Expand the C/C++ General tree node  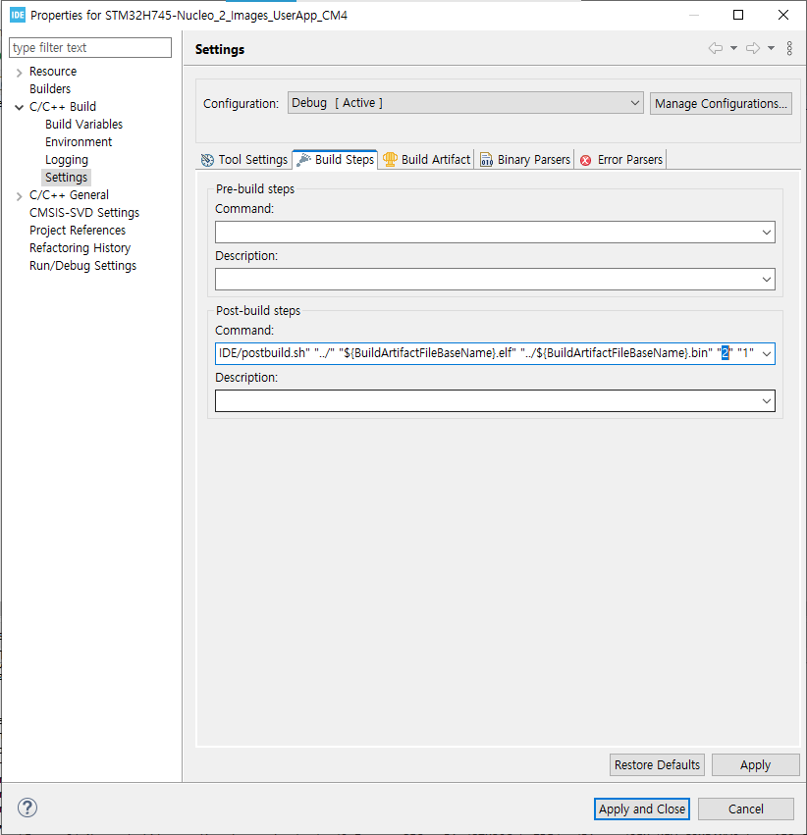coord(20,196)
